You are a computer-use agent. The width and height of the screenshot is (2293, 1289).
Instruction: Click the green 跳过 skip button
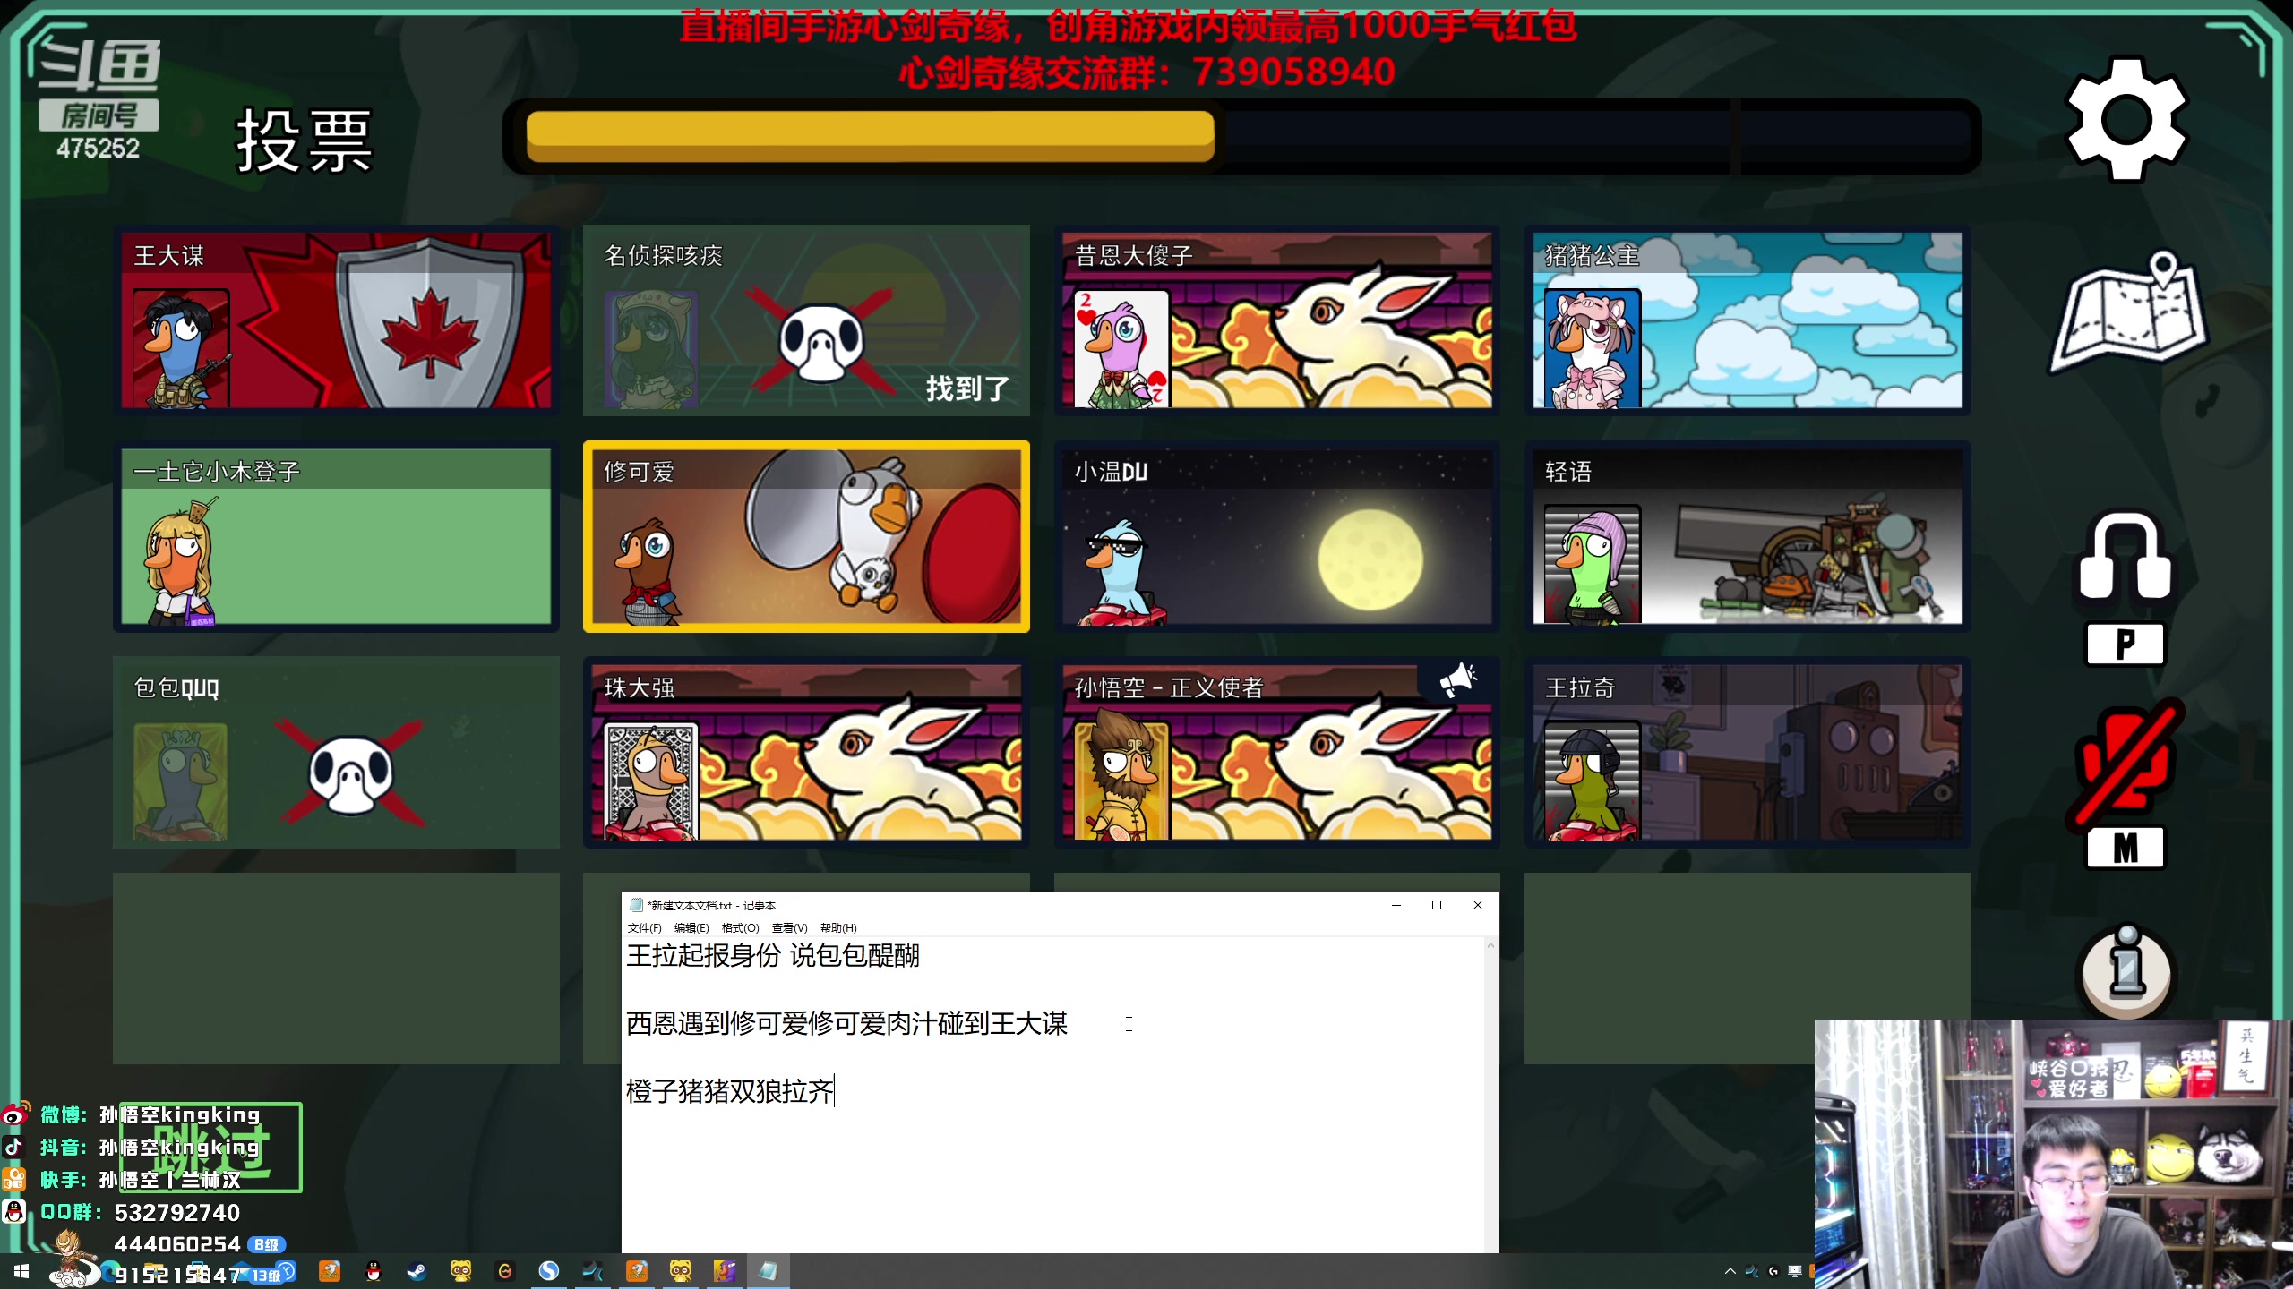pos(211,1148)
